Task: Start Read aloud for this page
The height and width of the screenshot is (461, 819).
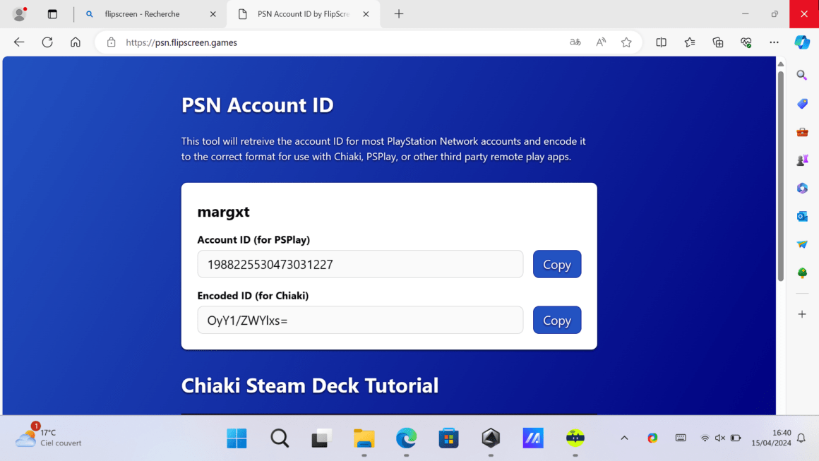Action: 601,42
